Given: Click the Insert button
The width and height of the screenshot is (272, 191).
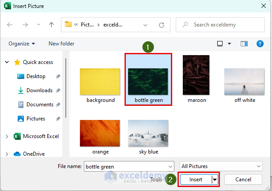Looking at the screenshot, I should [x=196, y=180].
